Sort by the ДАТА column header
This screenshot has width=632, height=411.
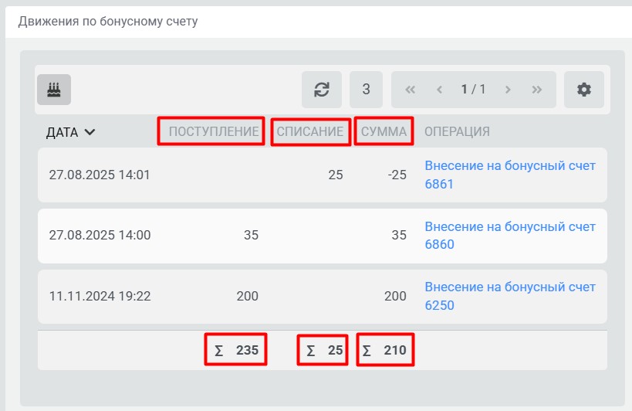pyautogui.click(x=70, y=132)
